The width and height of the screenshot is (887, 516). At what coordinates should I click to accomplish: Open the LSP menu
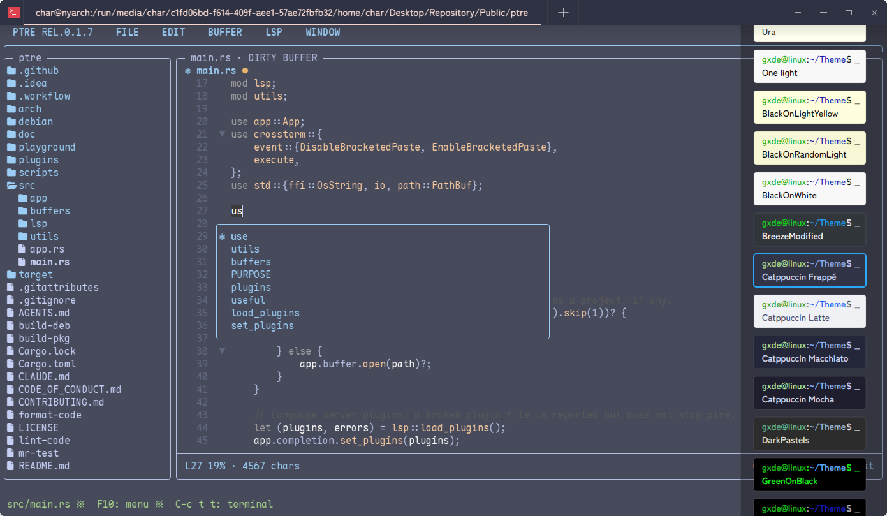pyautogui.click(x=274, y=32)
